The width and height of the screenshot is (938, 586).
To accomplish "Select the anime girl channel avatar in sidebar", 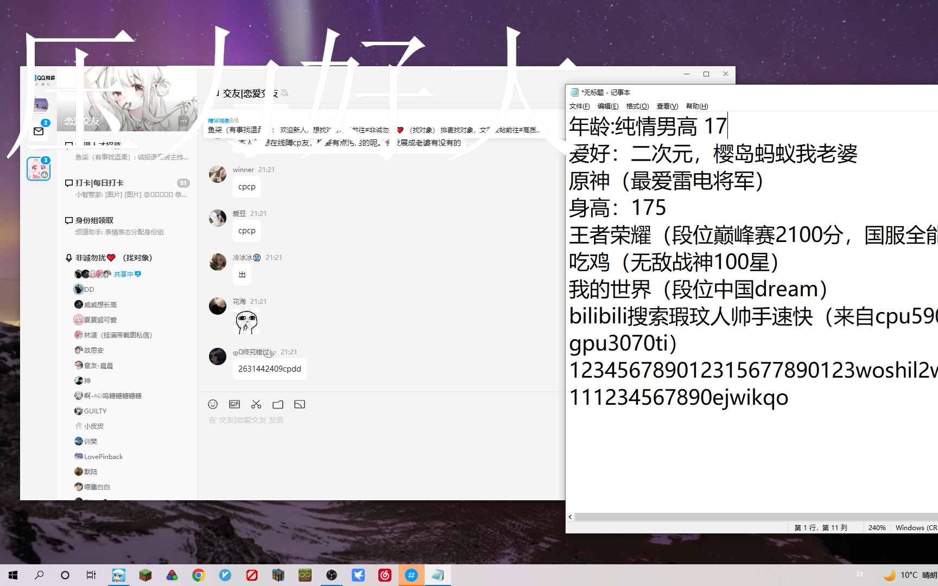I will coord(39,169).
